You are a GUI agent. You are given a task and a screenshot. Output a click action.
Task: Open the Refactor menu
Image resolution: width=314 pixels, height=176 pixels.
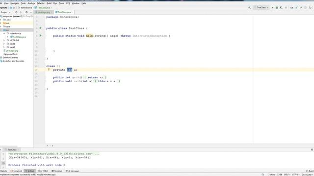[x=40, y=3]
